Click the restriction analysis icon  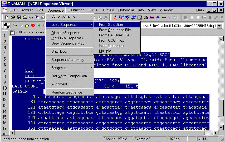point(128,17)
